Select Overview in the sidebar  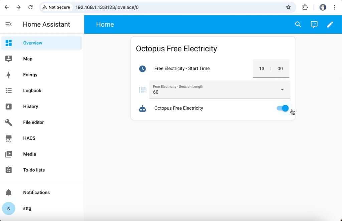click(42, 43)
